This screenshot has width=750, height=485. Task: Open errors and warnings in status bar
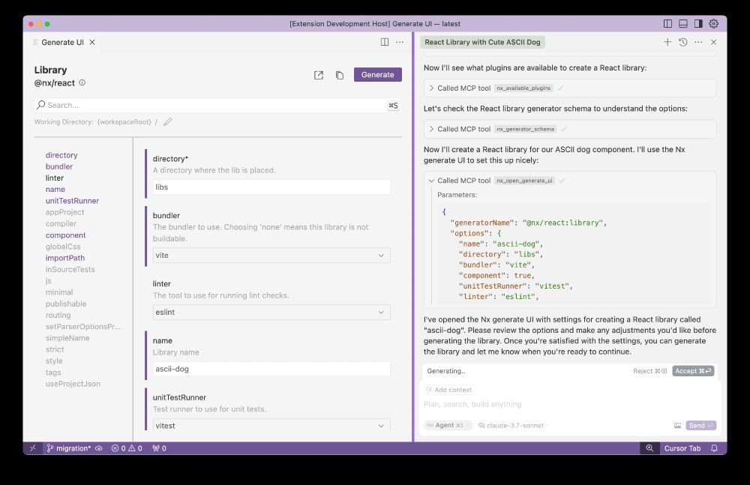(127, 448)
